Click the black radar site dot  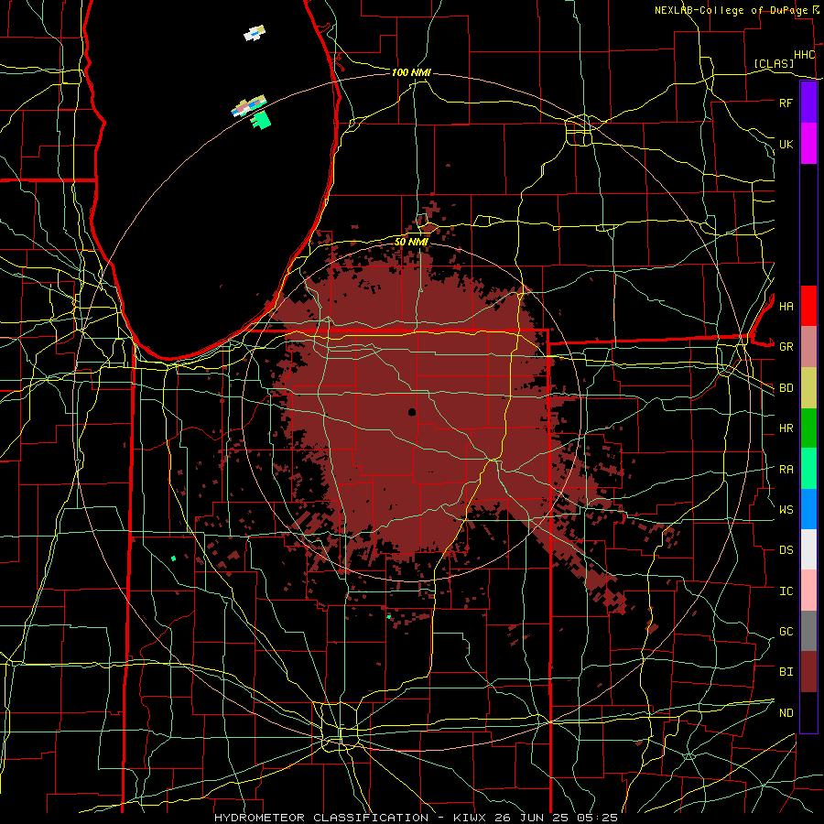412,412
